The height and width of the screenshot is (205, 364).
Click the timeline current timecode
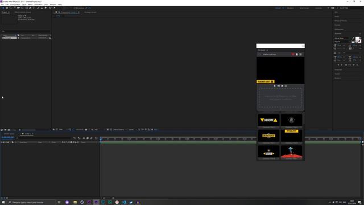(x=7, y=137)
